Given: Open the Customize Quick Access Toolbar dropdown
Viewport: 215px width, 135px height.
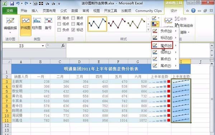Looking at the screenshot, I should point(59,4).
